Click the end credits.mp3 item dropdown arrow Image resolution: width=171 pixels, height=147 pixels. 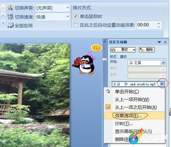[x=162, y=84]
